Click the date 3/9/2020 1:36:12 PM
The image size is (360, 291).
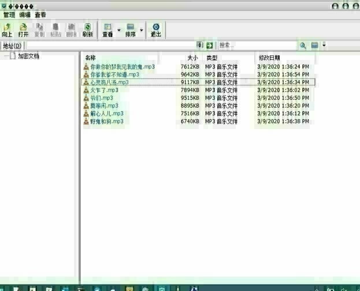pos(283,114)
